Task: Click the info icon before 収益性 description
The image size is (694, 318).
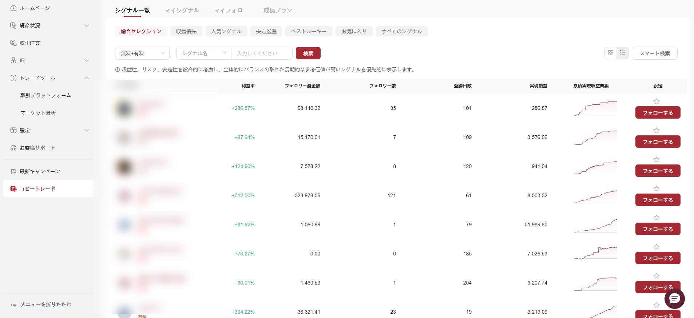Action: pyautogui.click(x=118, y=69)
